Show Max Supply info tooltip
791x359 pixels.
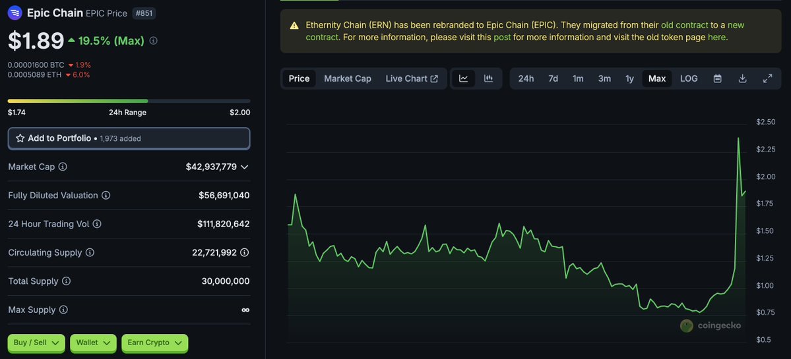[63, 310]
